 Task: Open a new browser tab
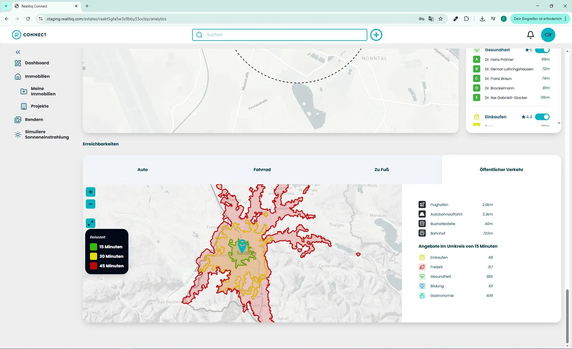[87, 6]
